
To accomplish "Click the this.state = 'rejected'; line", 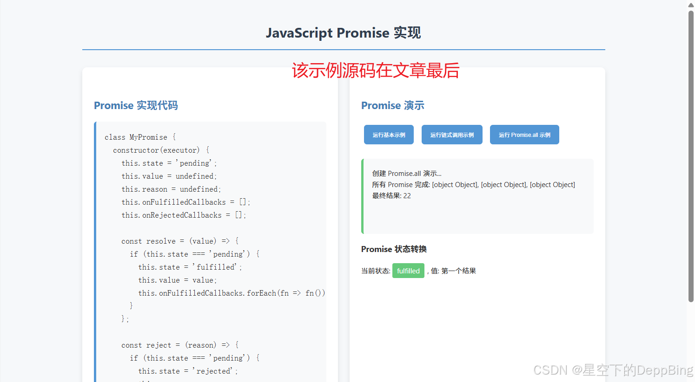I will pyautogui.click(x=188, y=371).
